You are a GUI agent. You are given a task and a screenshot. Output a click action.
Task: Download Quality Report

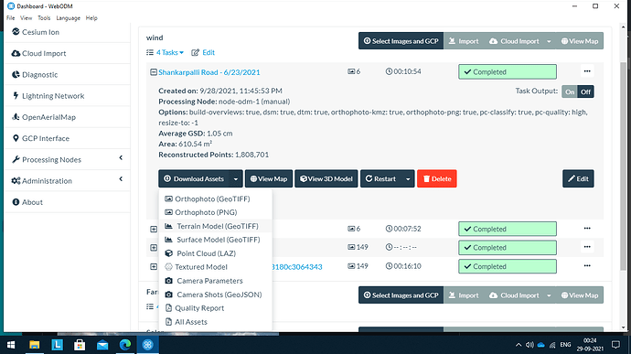pyautogui.click(x=216, y=308)
